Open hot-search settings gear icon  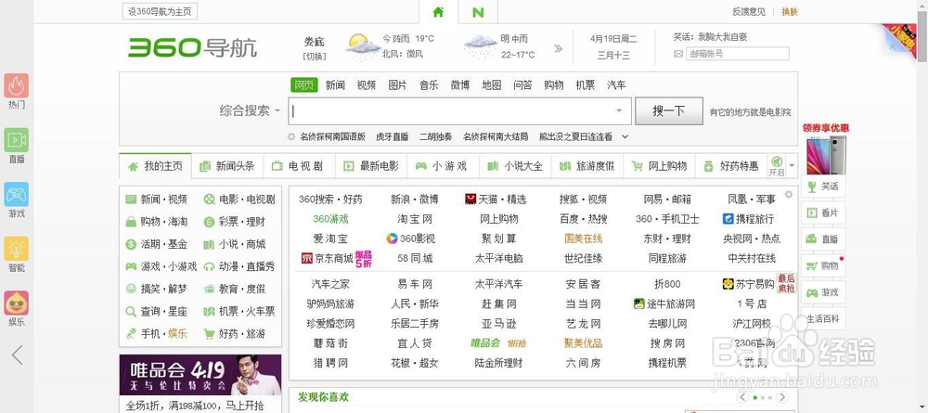point(291,136)
